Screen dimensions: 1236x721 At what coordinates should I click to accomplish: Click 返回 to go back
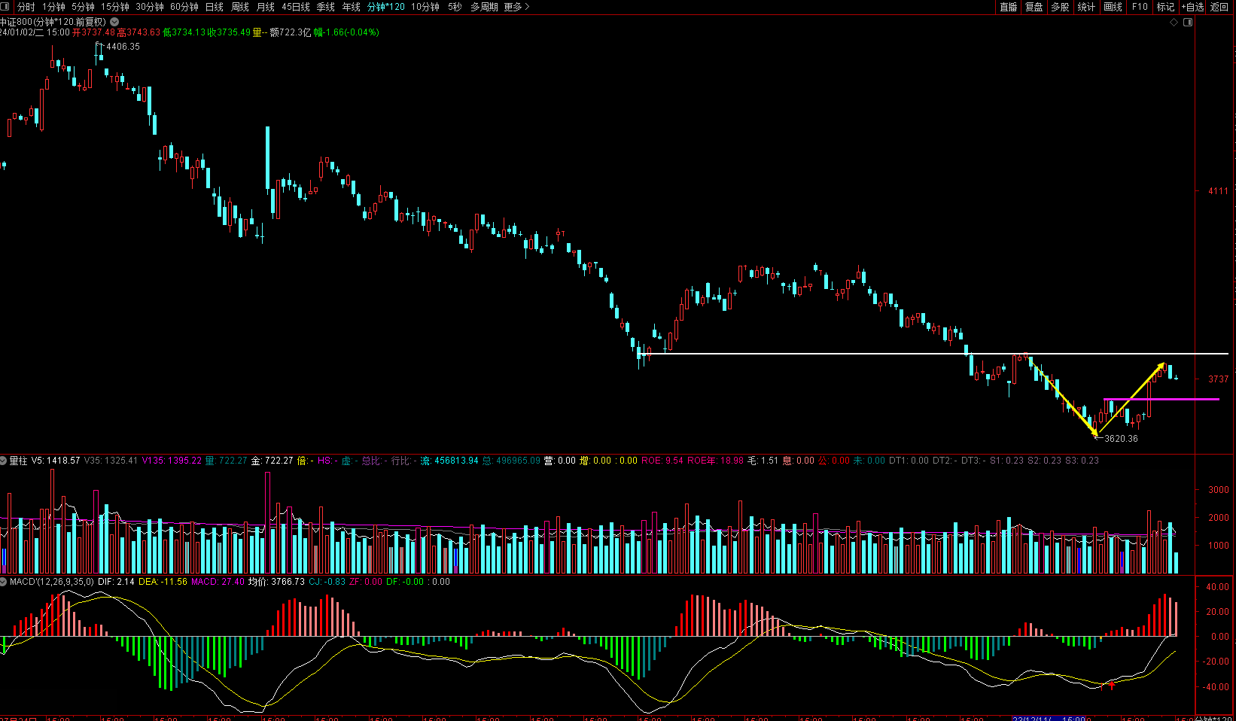pos(1219,7)
